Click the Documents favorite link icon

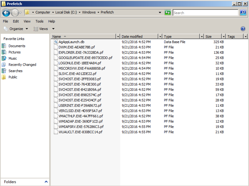4,46
